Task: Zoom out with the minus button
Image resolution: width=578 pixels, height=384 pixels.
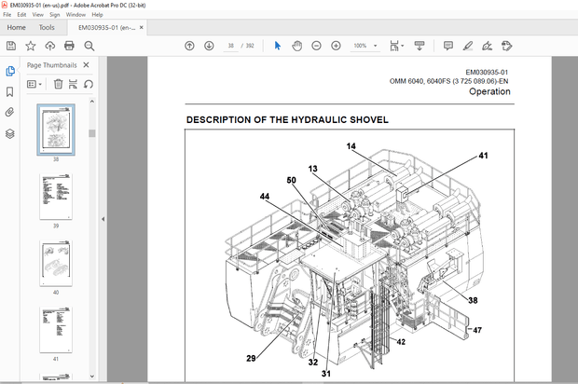Action: click(316, 46)
